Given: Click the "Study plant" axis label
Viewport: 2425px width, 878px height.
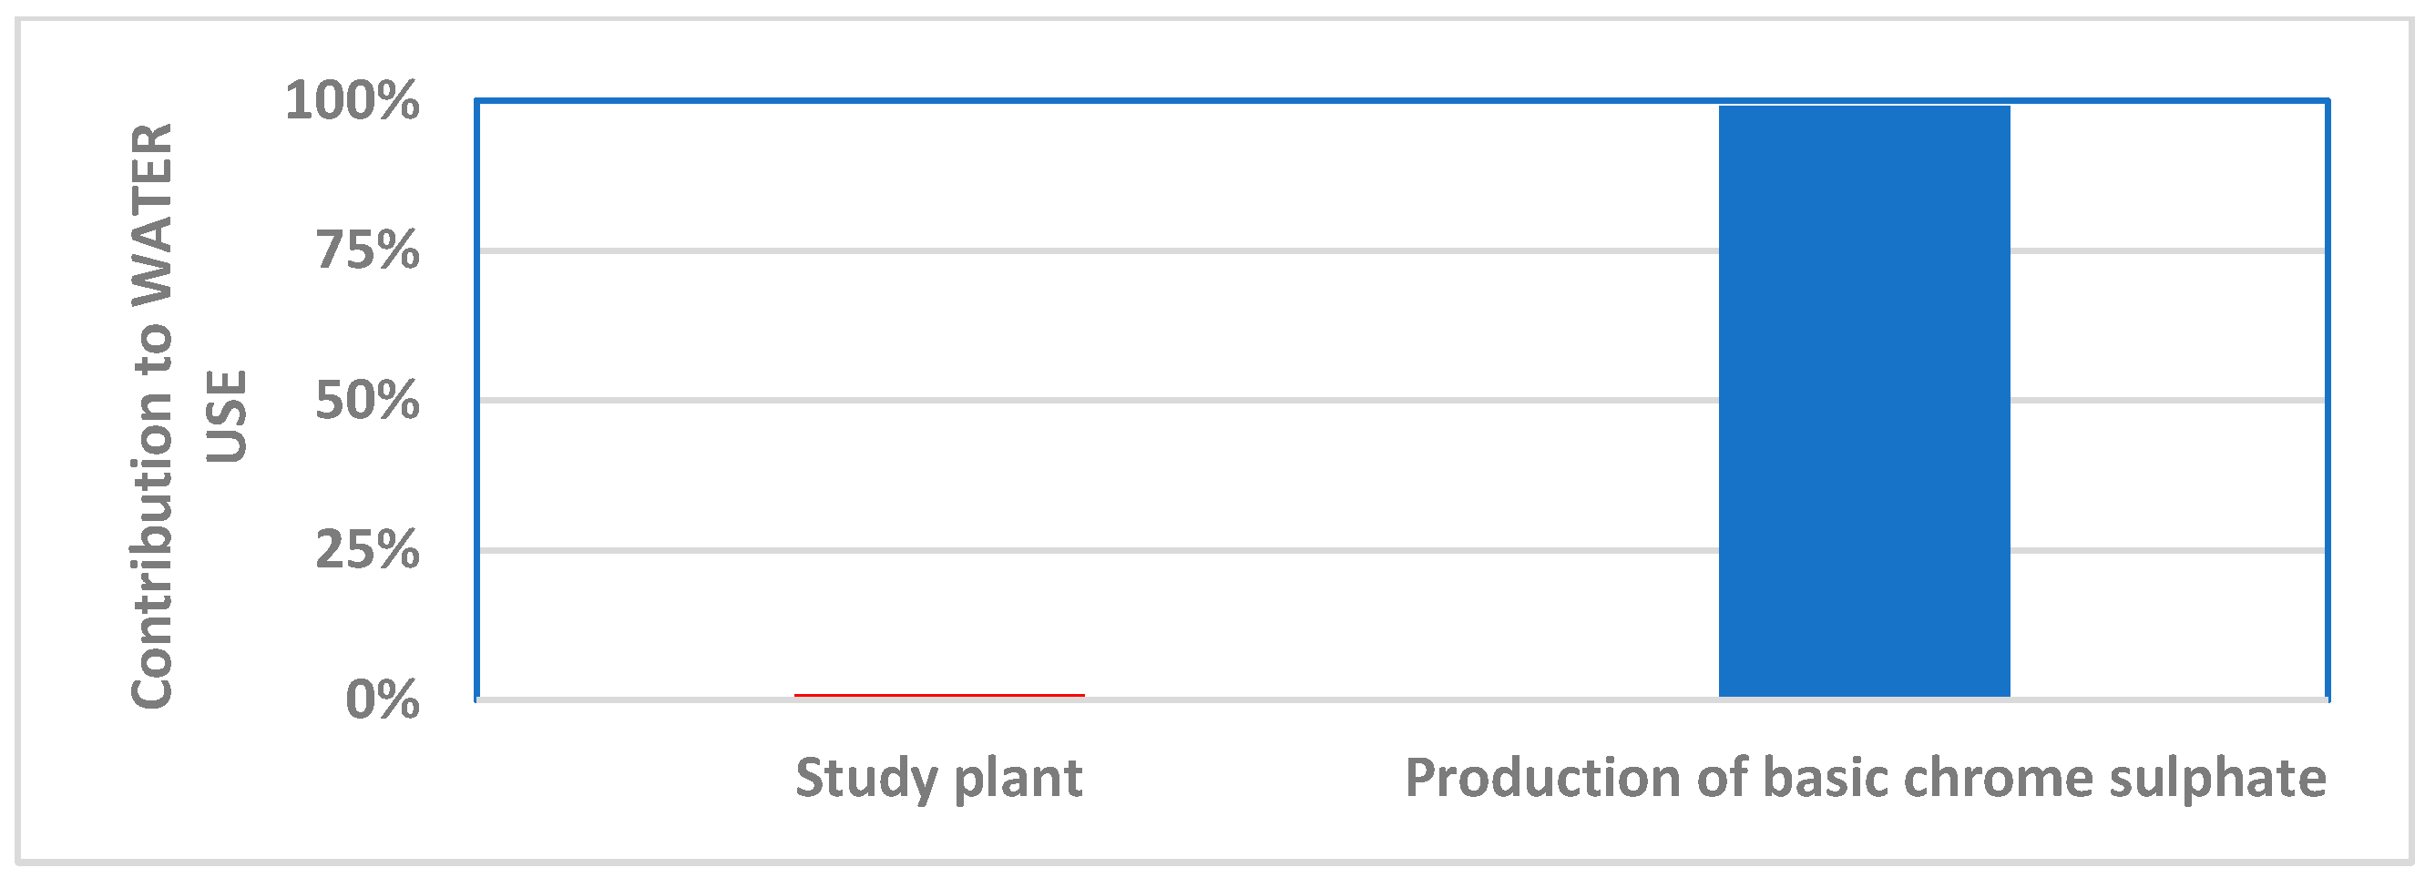Looking at the screenshot, I should point(938,778).
